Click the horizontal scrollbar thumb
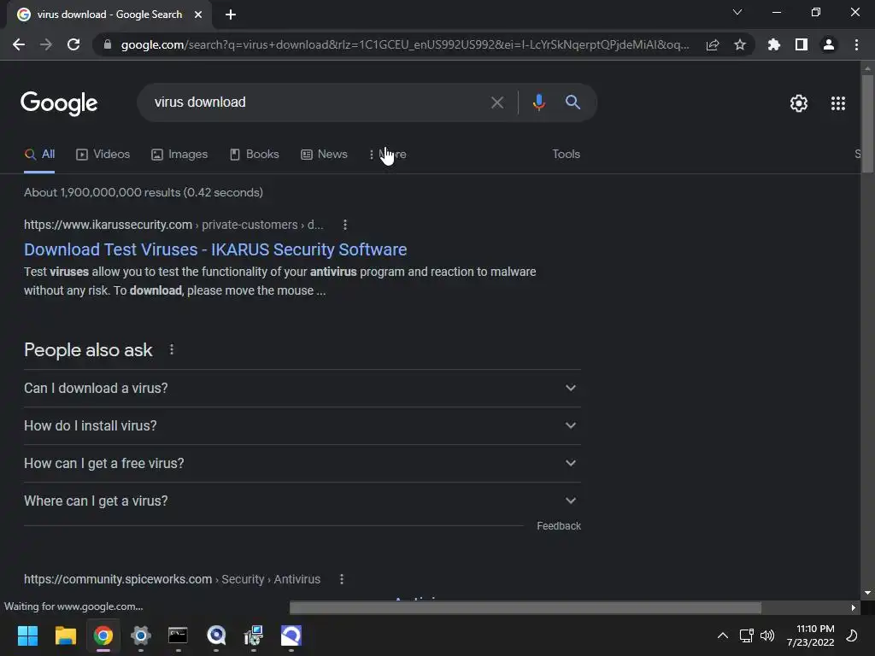 click(x=526, y=607)
